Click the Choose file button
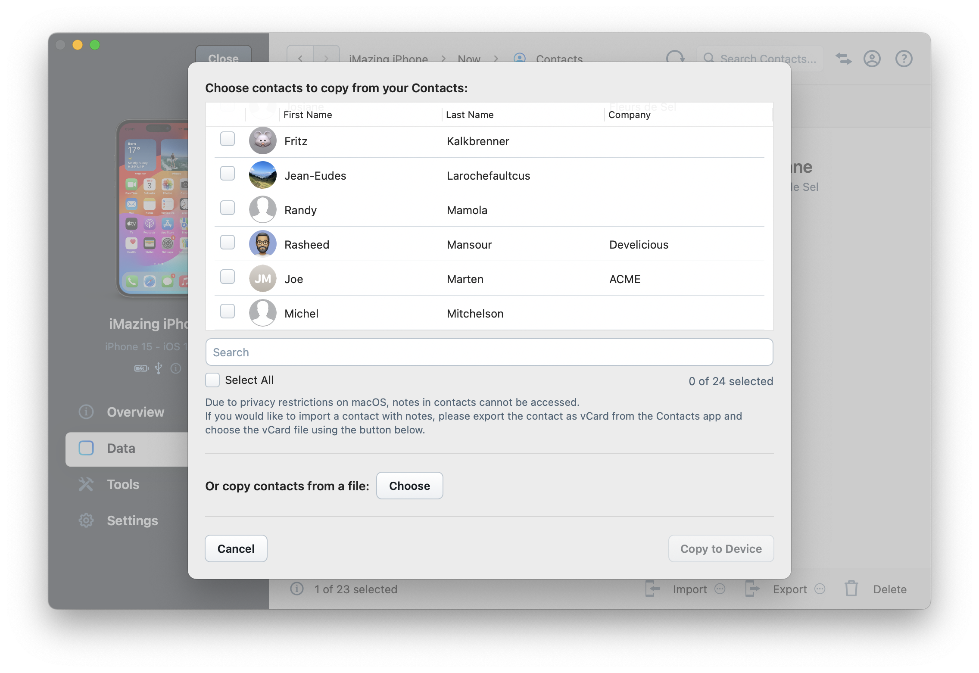 click(x=409, y=486)
